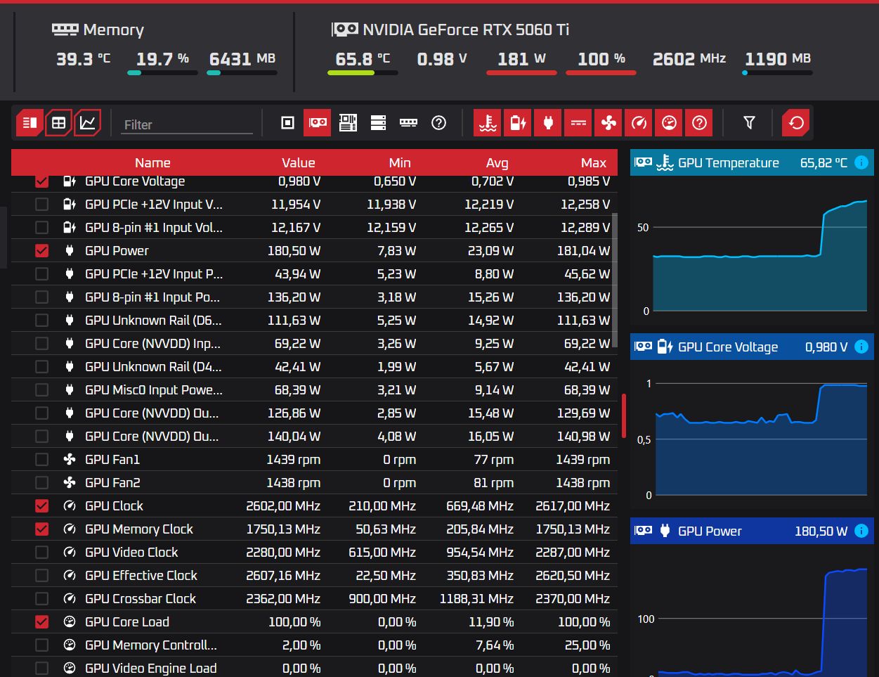Sort by the Max column header
The image size is (879, 677).
(x=594, y=162)
